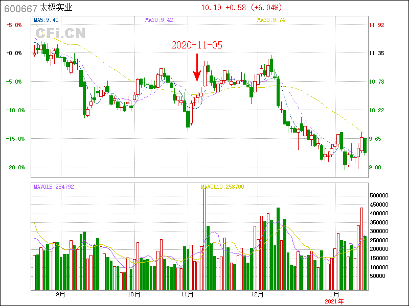Click the 2020-11-05 date annotation
409x306 pixels.
(x=196, y=45)
